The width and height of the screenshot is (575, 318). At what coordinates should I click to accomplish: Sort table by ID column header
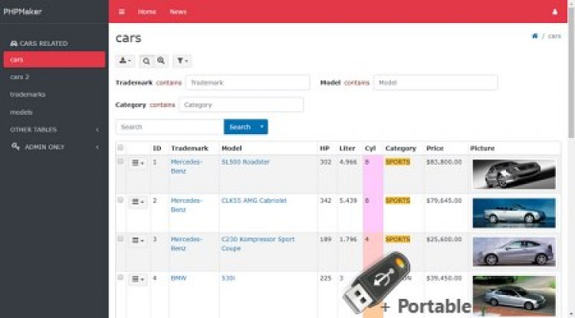pyautogui.click(x=157, y=149)
